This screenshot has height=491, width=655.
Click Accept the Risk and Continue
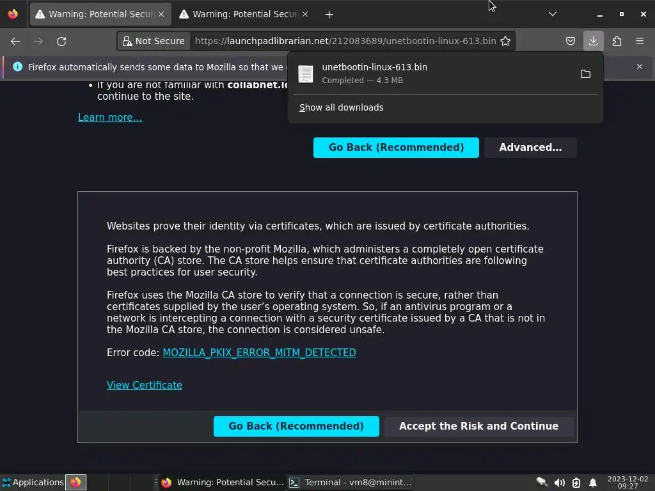click(x=478, y=426)
